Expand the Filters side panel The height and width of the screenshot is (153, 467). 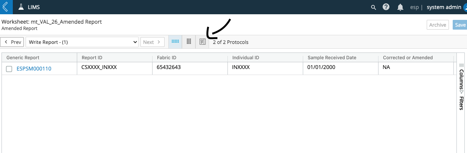(x=461, y=103)
